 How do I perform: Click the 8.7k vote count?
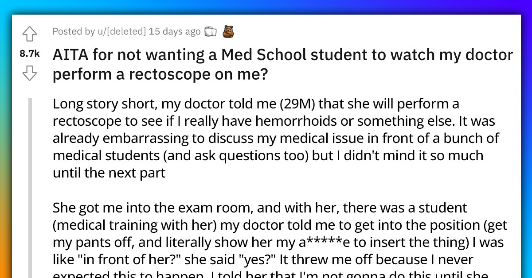pos(30,54)
